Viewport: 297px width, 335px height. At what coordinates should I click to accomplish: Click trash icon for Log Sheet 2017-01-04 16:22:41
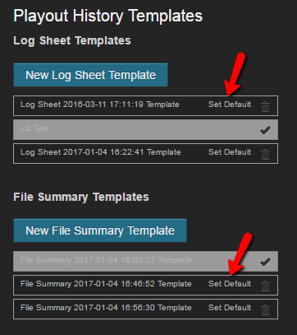tap(265, 154)
